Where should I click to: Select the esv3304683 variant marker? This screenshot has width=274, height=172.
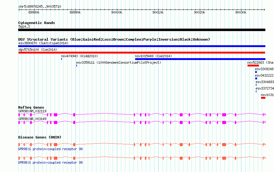256,85
